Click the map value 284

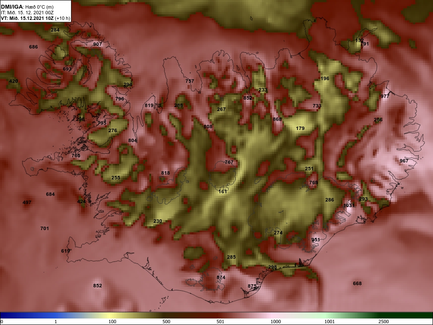pos(55,30)
